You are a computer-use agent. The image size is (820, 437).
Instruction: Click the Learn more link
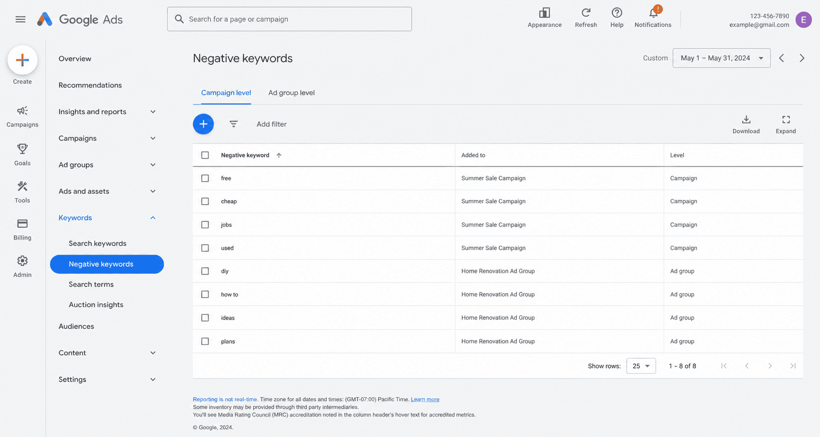(425, 399)
